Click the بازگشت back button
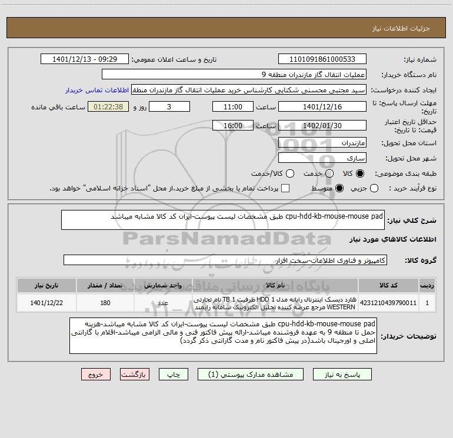453x438 pixels. [135, 375]
